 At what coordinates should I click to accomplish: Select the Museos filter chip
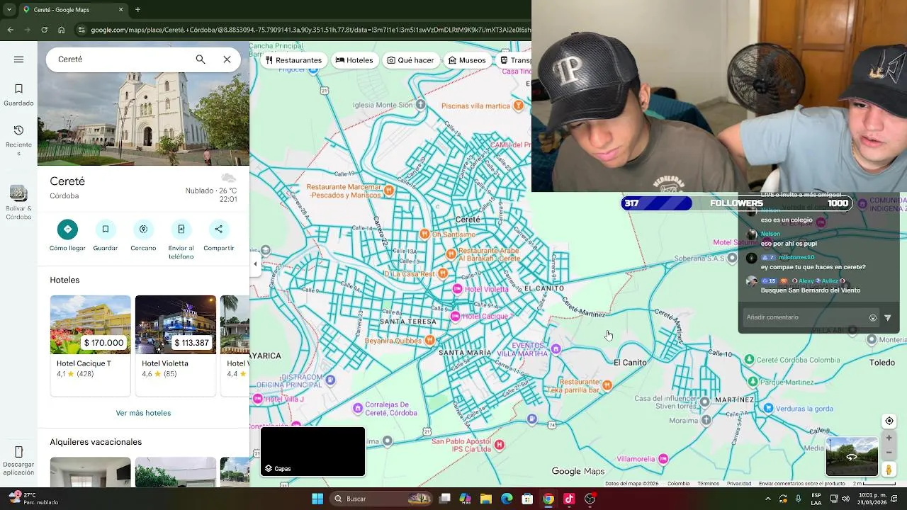[467, 60]
